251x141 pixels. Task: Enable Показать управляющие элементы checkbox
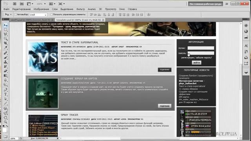pos(51,14)
